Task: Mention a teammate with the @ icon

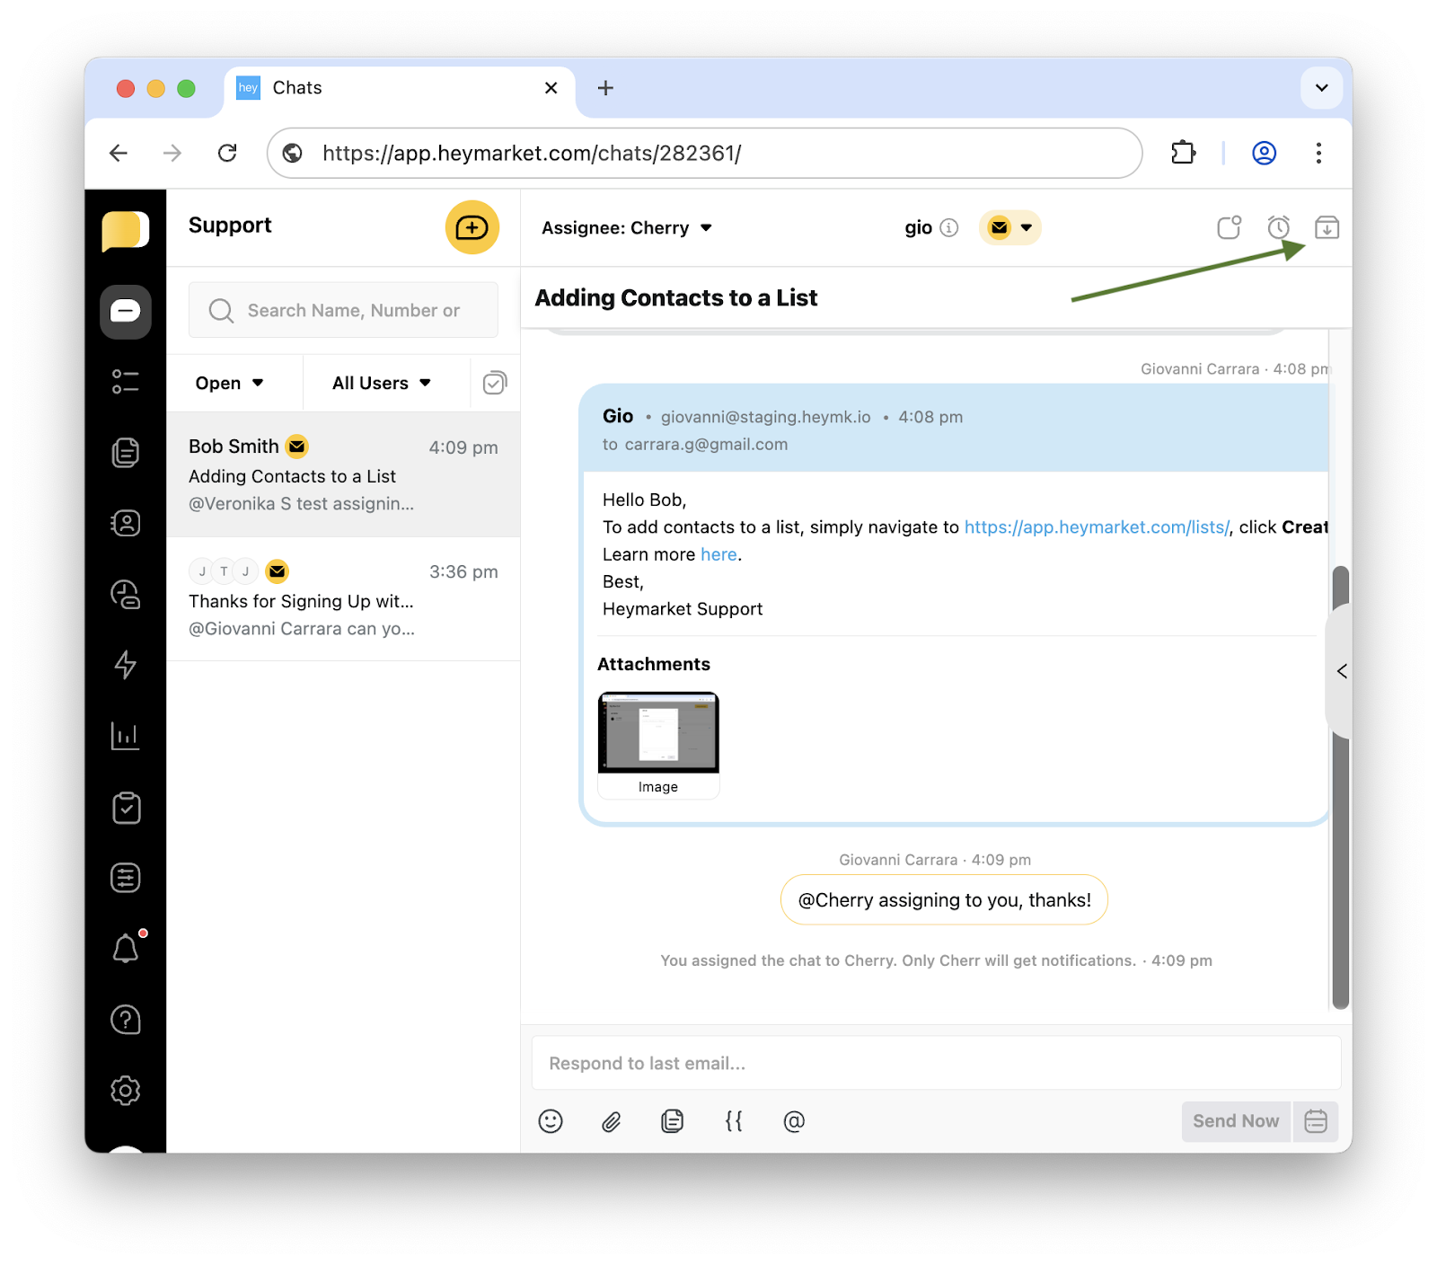Action: point(794,1121)
